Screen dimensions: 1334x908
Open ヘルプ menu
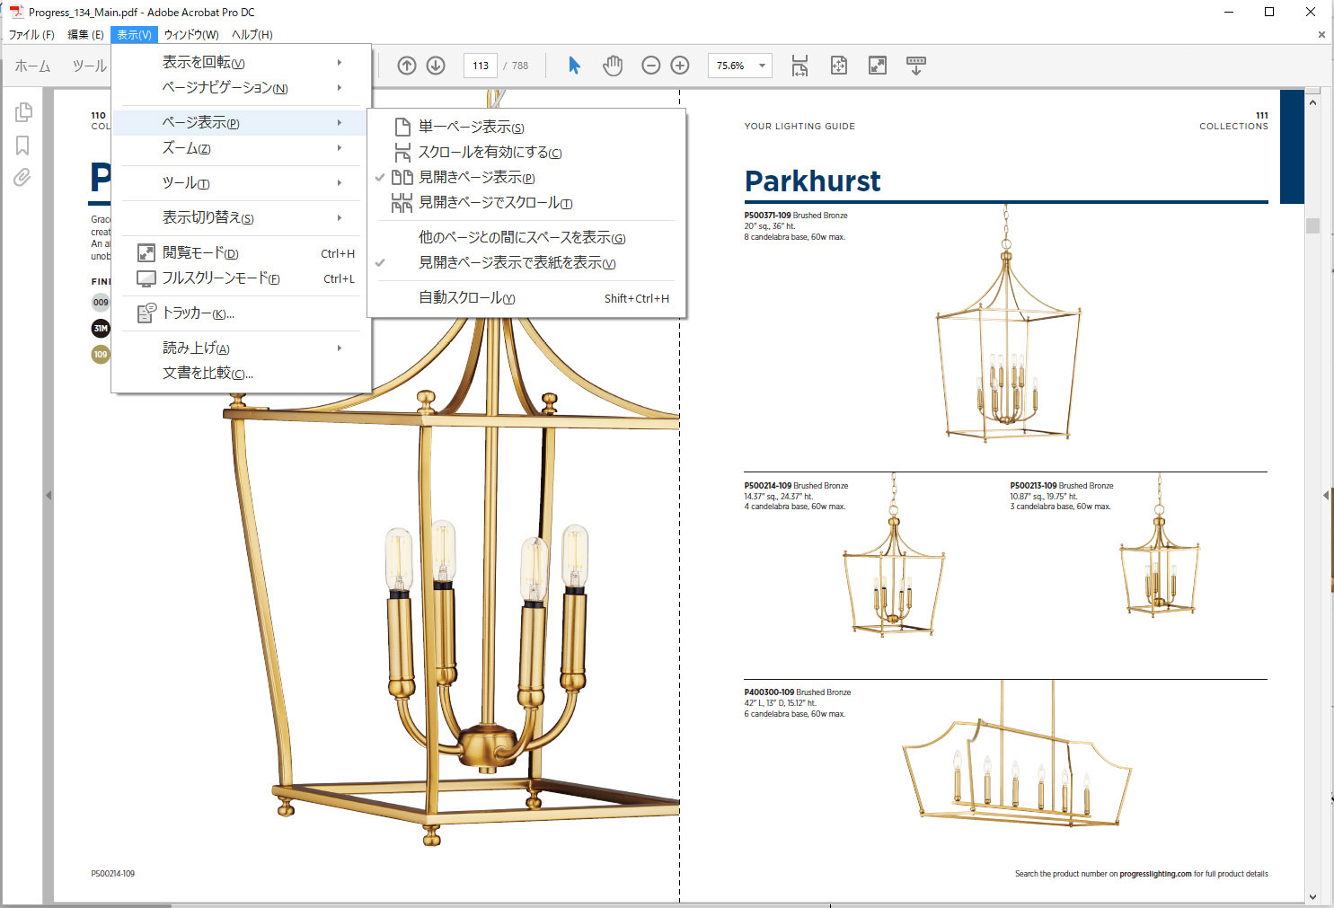pyautogui.click(x=252, y=34)
